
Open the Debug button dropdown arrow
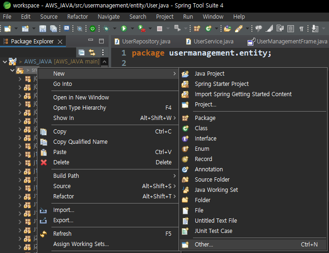114,28
